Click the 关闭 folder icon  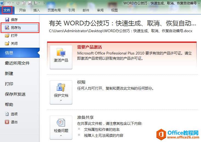point(7,43)
